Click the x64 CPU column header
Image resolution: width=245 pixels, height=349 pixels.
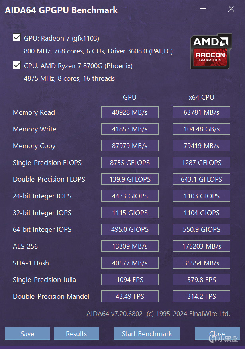[x=201, y=97]
